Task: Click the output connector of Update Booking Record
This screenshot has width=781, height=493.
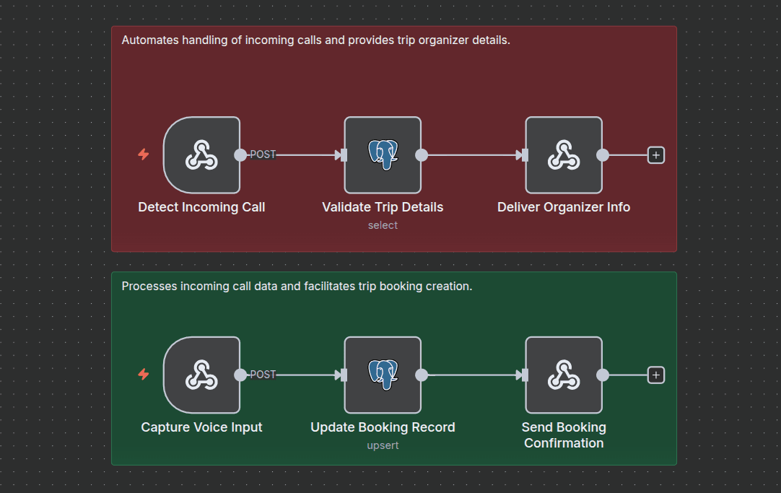Action: [422, 375]
